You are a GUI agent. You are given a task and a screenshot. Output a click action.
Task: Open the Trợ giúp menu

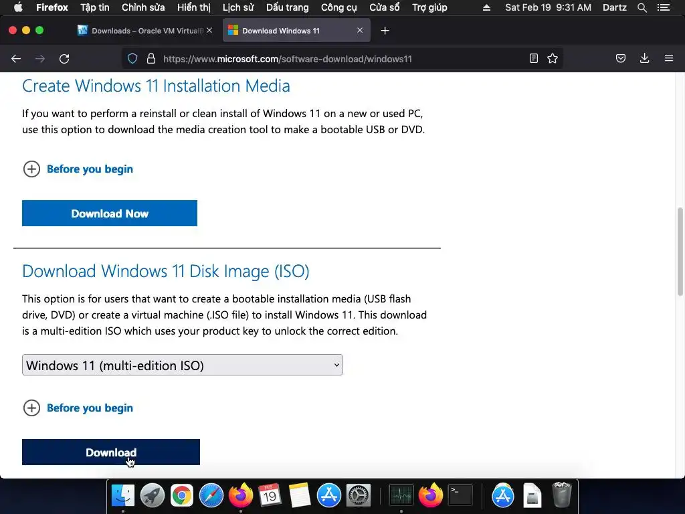click(430, 7)
